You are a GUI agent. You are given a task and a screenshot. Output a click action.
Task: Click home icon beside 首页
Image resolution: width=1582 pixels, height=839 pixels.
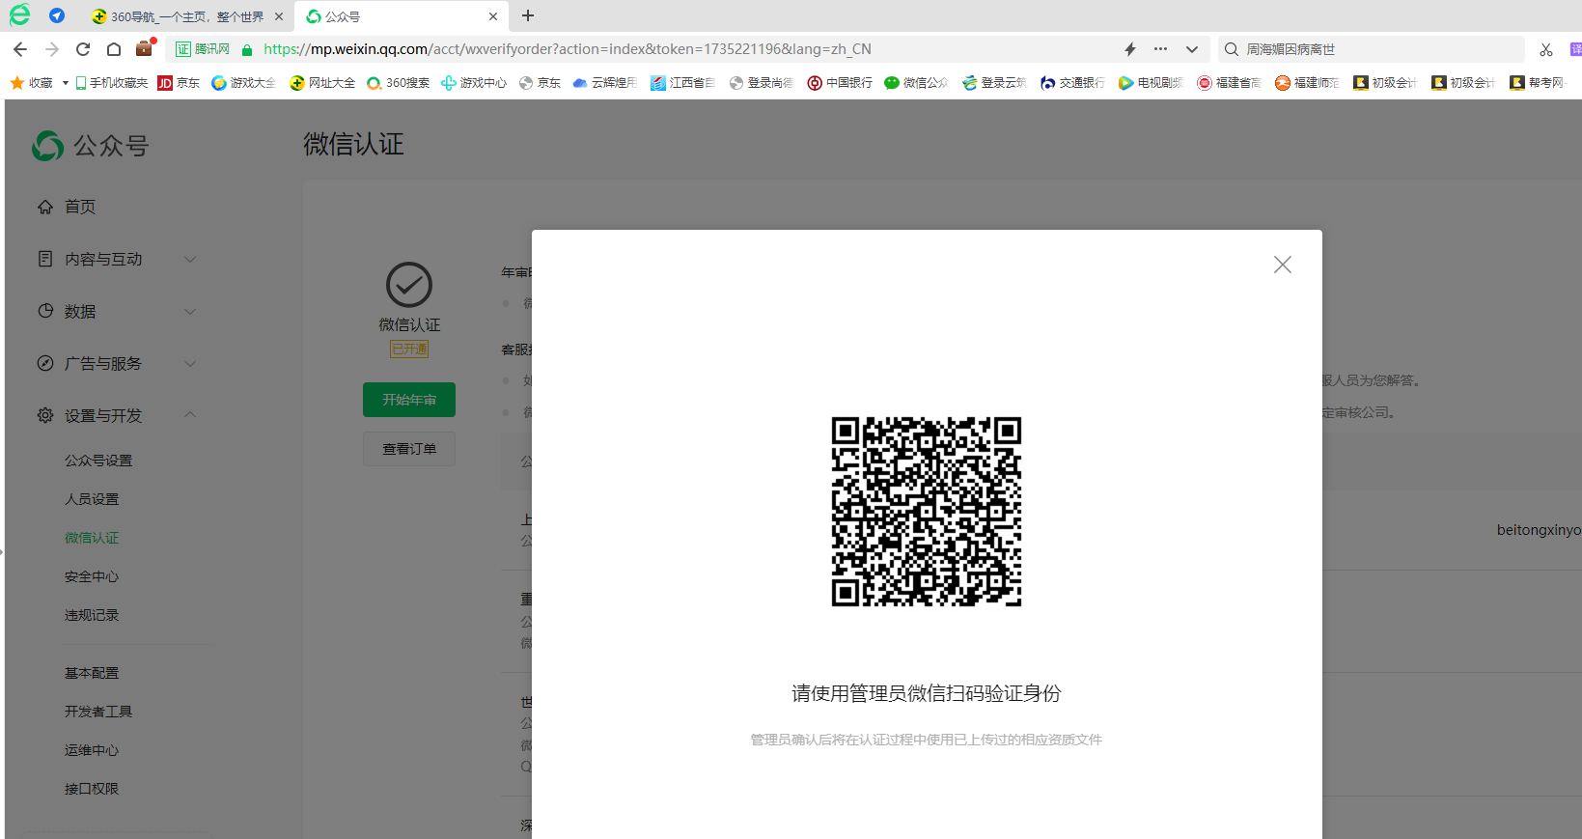point(45,207)
